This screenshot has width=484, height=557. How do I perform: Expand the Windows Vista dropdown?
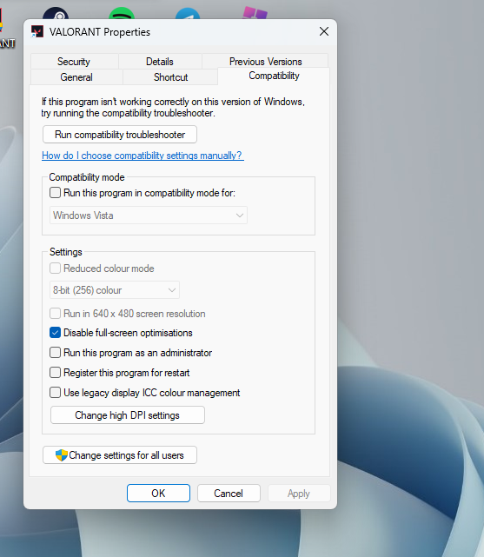tap(149, 216)
